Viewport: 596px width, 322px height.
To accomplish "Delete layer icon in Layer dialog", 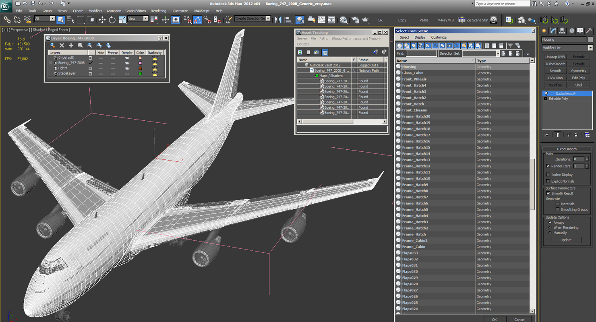I will (x=62, y=45).
